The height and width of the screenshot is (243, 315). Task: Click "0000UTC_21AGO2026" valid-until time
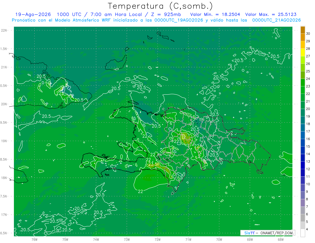click(x=276, y=20)
